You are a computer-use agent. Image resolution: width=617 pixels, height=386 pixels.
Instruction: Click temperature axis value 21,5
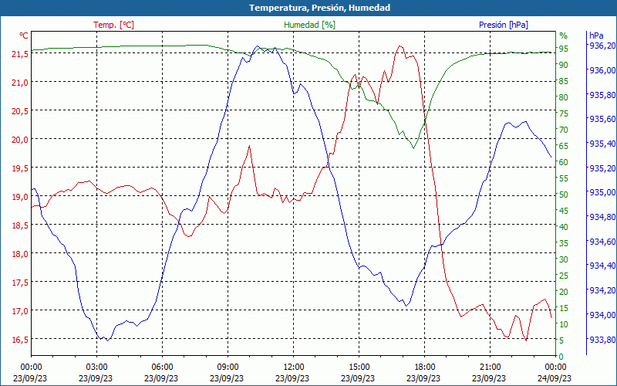[x=20, y=54]
